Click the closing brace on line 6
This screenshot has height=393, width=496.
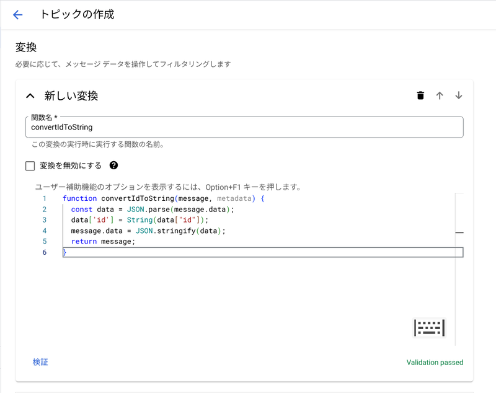pyautogui.click(x=65, y=252)
